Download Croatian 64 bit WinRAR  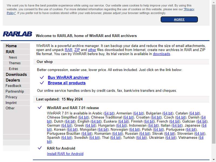point(156,117)
